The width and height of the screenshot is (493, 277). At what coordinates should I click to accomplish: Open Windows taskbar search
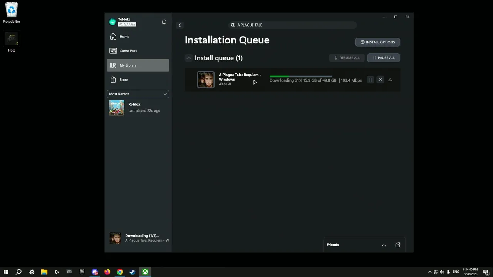(18, 272)
